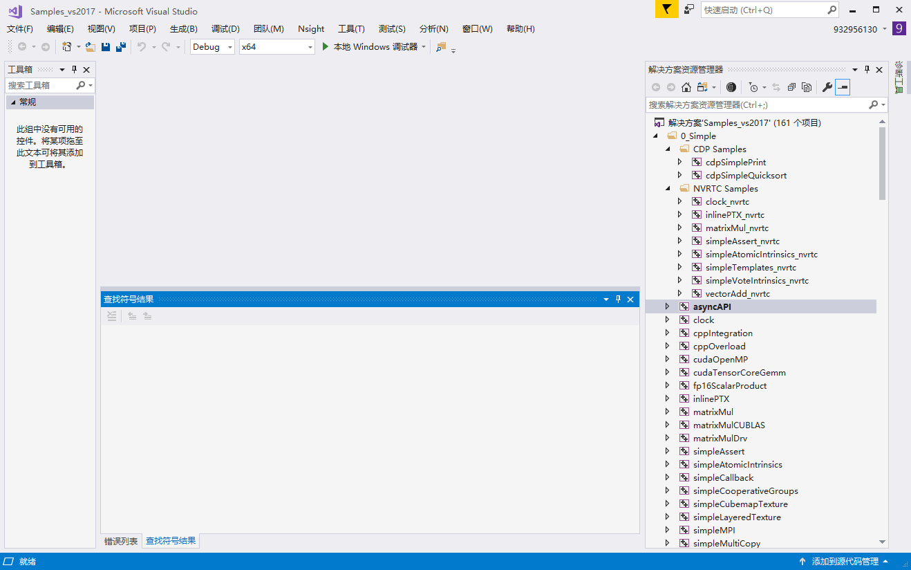Select the vectorAdd_nvrtc project
Image resolution: width=911 pixels, height=570 pixels.
(x=738, y=294)
